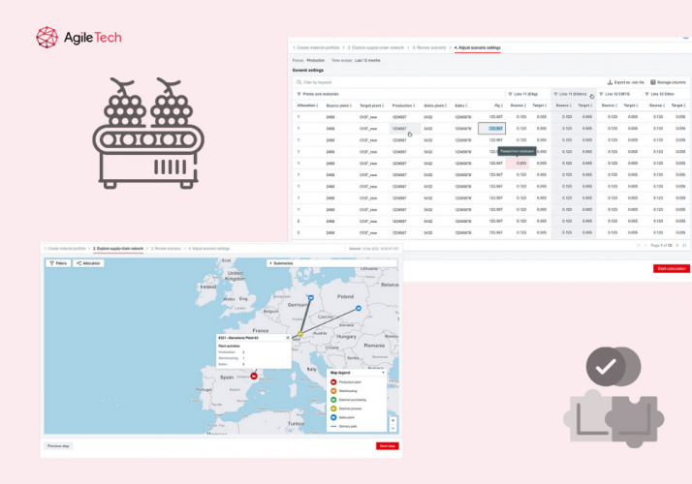Zoom out on the map

(x=393, y=427)
